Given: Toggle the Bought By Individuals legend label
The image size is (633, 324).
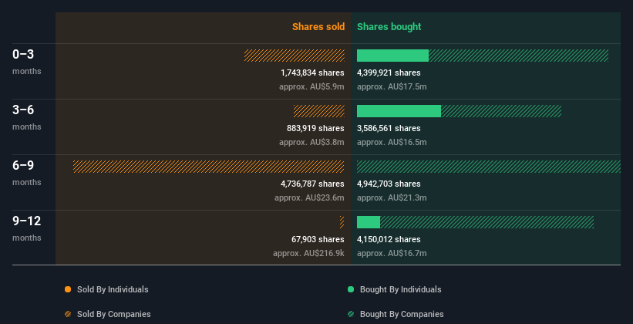Looking at the screenshot, I should 400,289.
